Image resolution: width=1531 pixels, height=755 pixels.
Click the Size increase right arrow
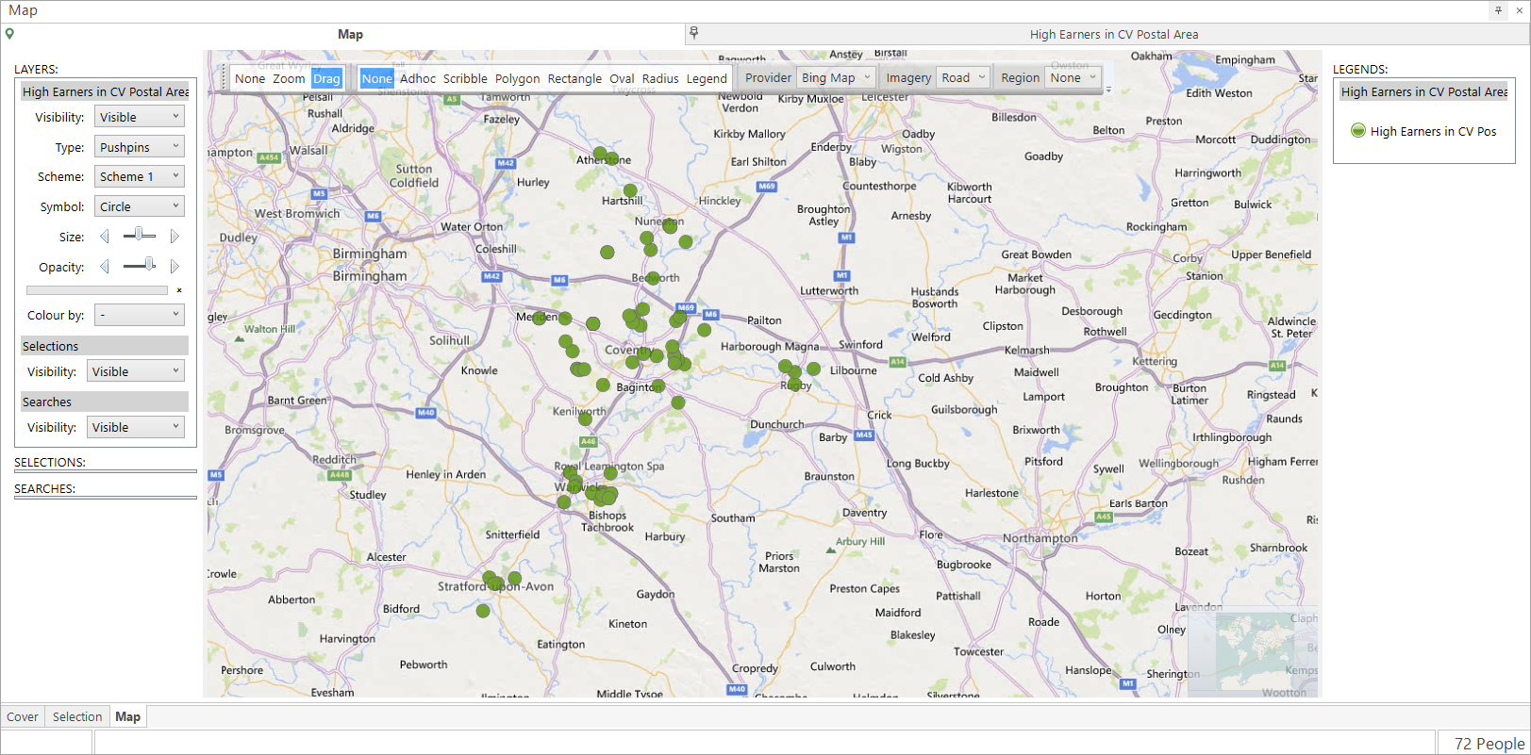[174, 237]
